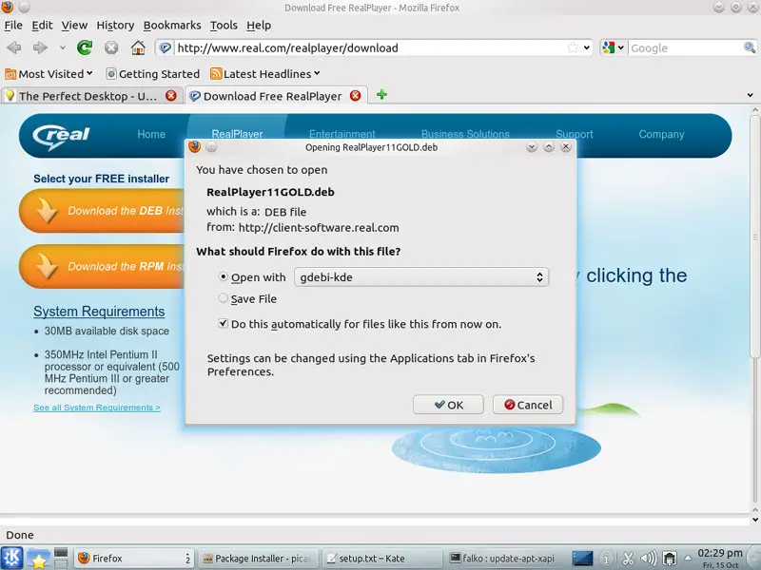
Task: Click the device notifier tray icon
Action: tap(670, 559)
